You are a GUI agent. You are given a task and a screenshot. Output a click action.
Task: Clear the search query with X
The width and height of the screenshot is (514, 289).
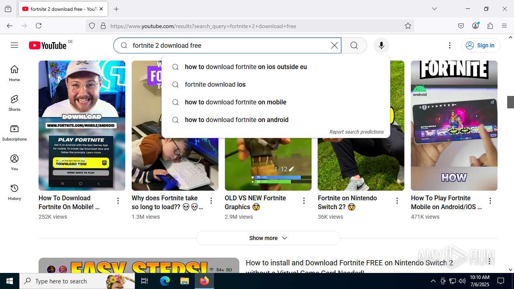[x=334, y=45]
